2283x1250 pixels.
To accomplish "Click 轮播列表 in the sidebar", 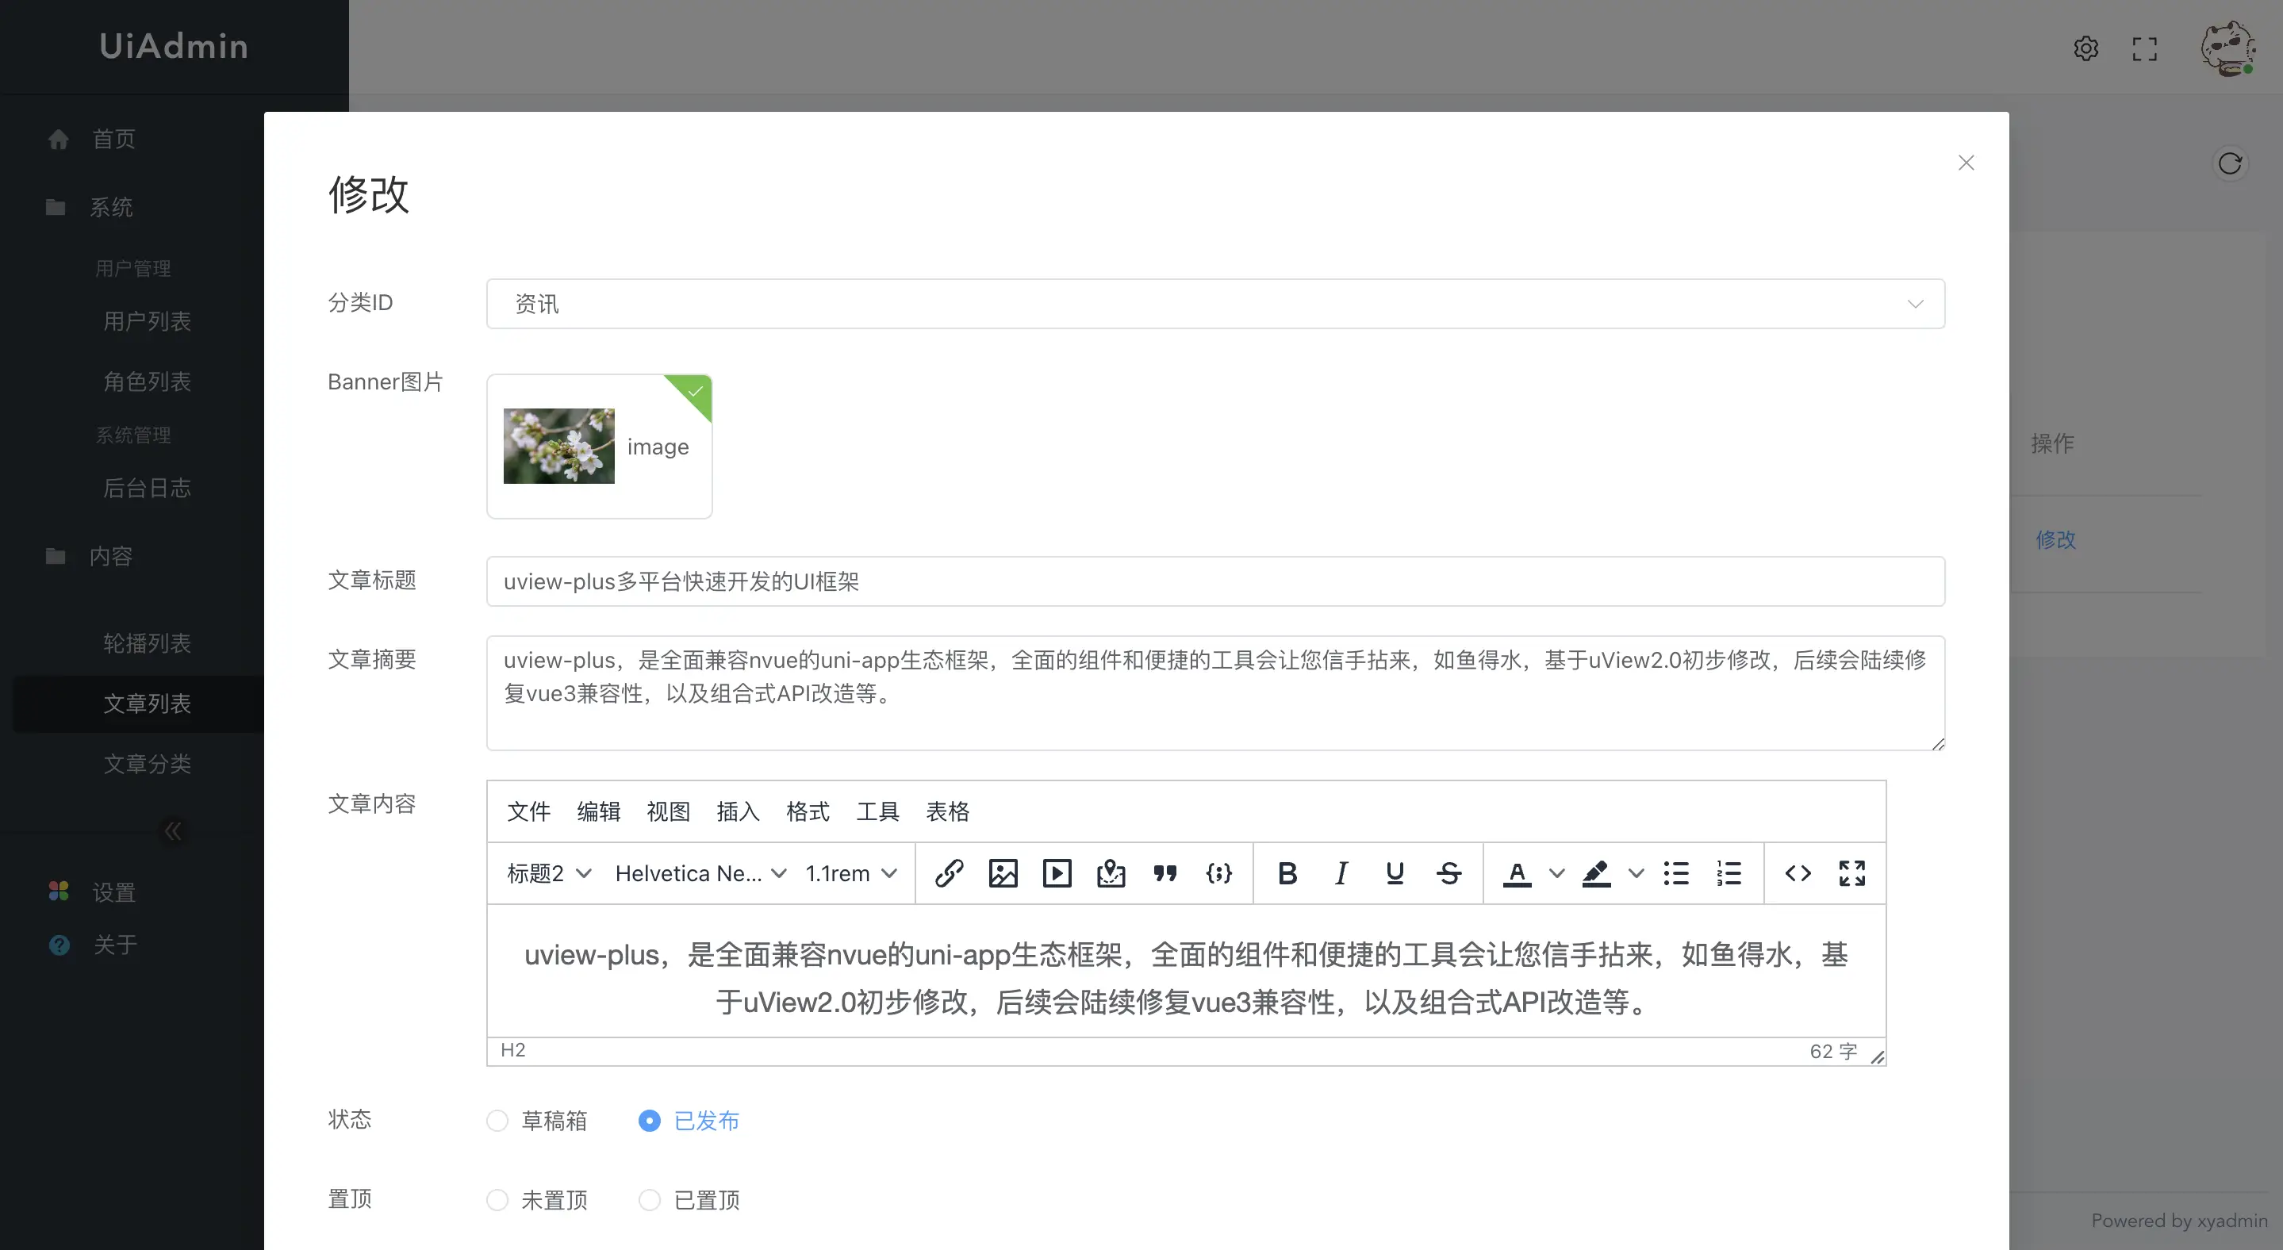I will (147, 642).
